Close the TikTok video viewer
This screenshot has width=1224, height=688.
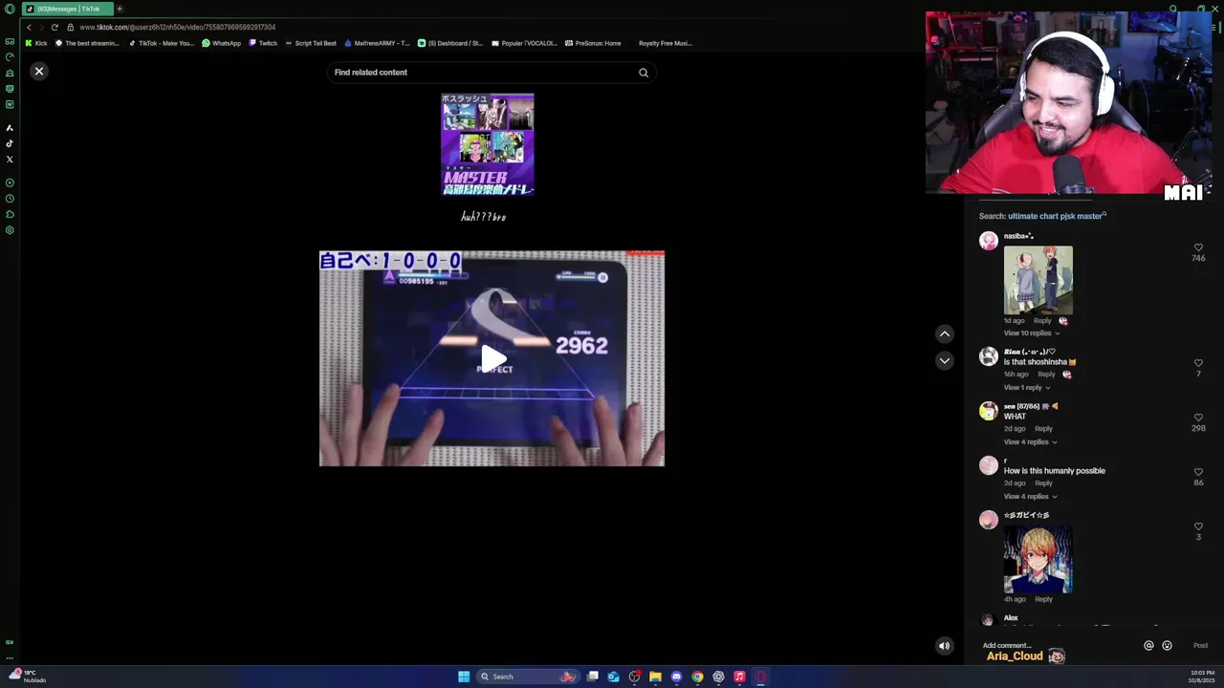coord(39,72)
